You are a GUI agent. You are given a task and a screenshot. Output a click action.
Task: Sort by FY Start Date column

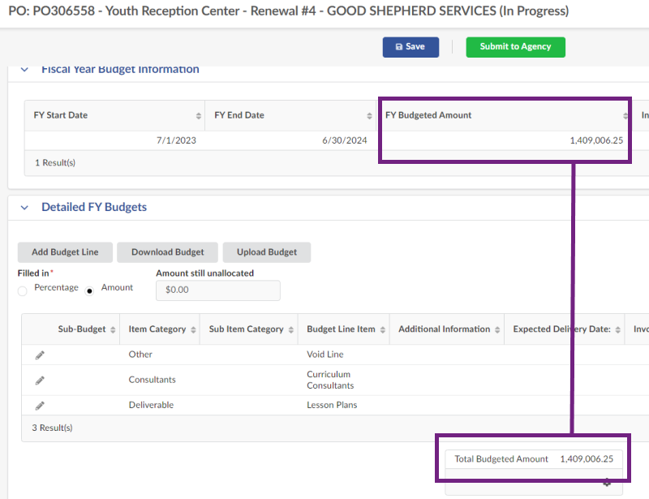point(199,116)
